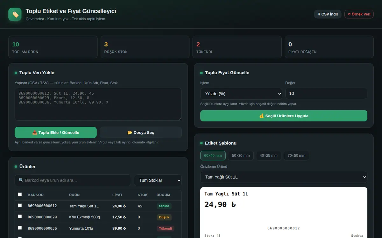Click the price tag app logo icon

point(15,14)
